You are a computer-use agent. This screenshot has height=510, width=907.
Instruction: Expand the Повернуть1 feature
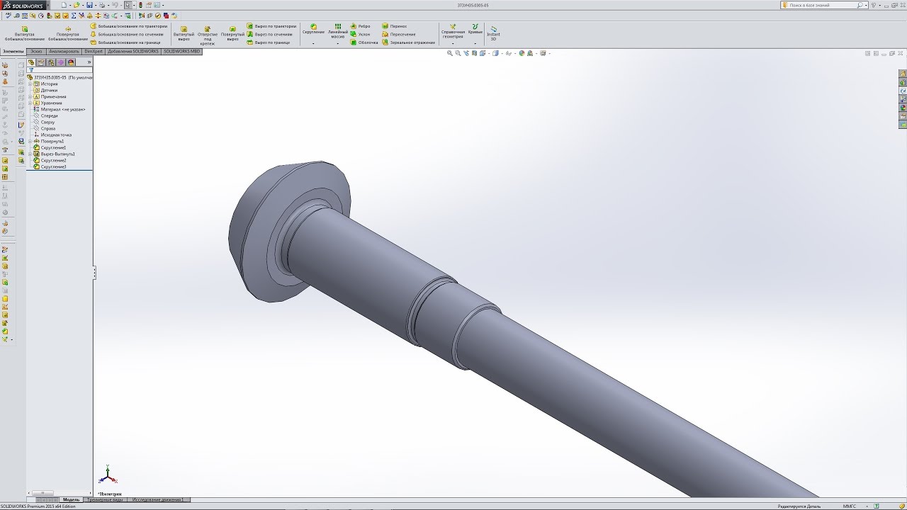tap(30, 141)
